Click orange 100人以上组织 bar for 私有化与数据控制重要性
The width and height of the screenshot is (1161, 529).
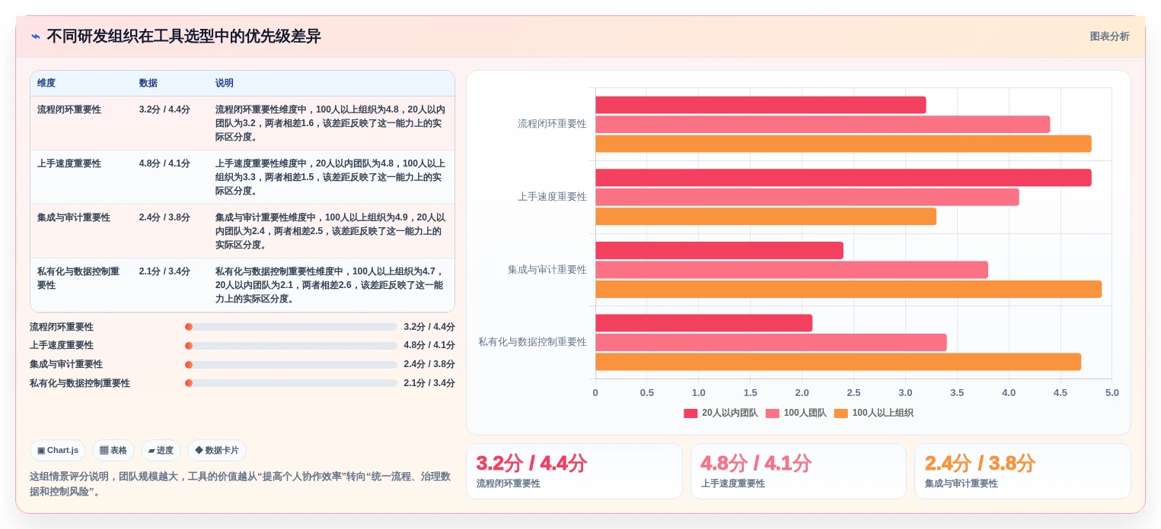point(838,362)
